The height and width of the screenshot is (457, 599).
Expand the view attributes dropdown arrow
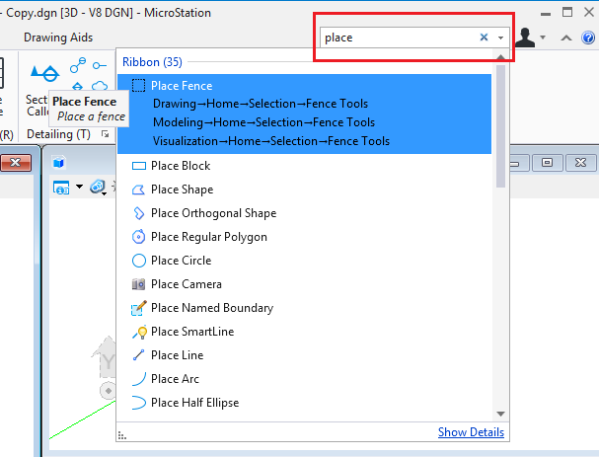[x=79, y=187]
